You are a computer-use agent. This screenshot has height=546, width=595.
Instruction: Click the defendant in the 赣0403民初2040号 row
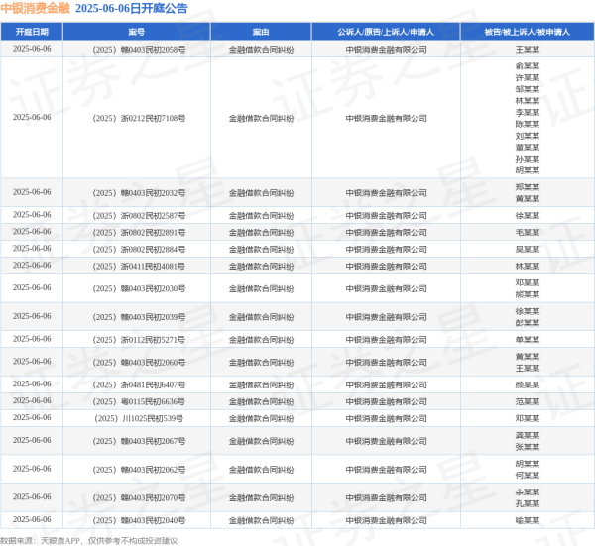528,520
